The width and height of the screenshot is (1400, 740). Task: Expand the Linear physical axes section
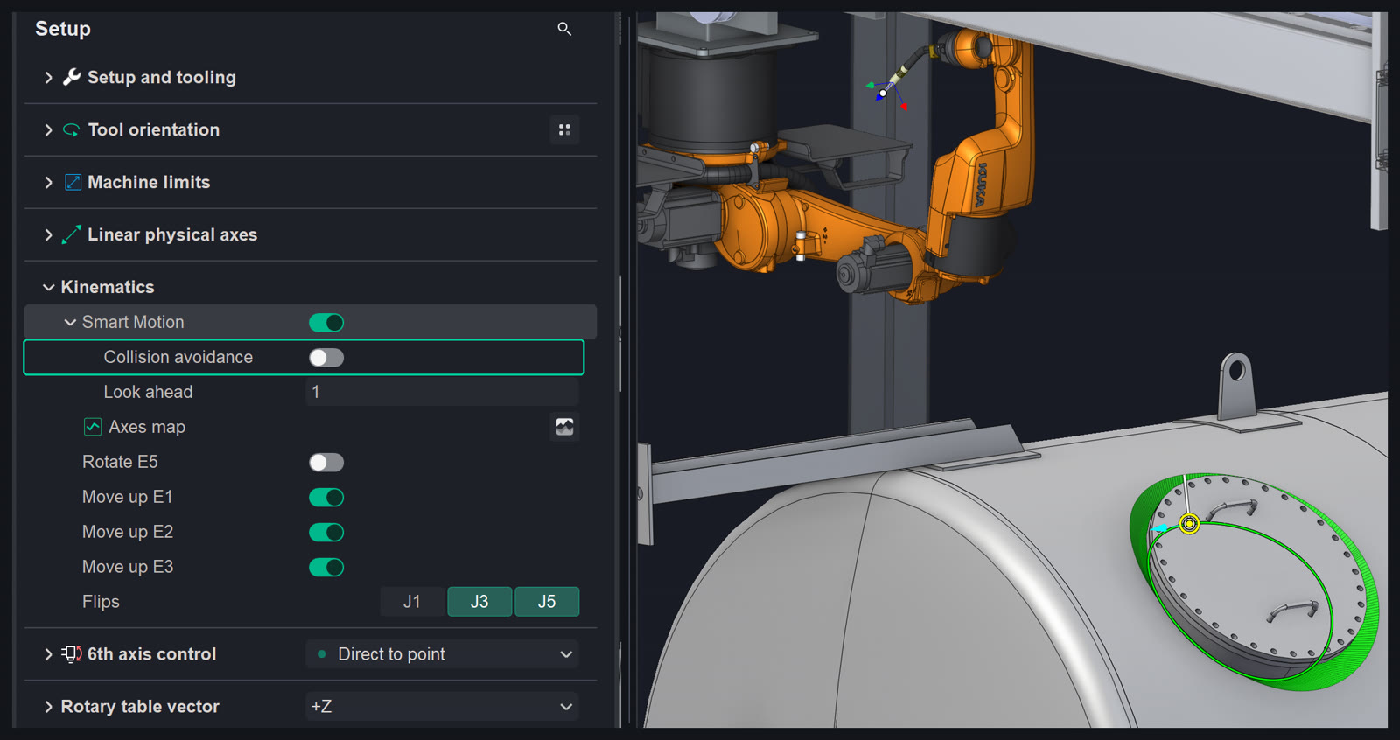[x=49, y=235]
